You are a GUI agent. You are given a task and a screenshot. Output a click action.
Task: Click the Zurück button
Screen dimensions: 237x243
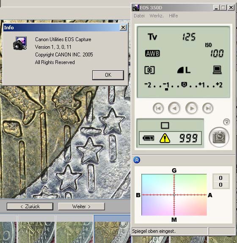(30, 207)
